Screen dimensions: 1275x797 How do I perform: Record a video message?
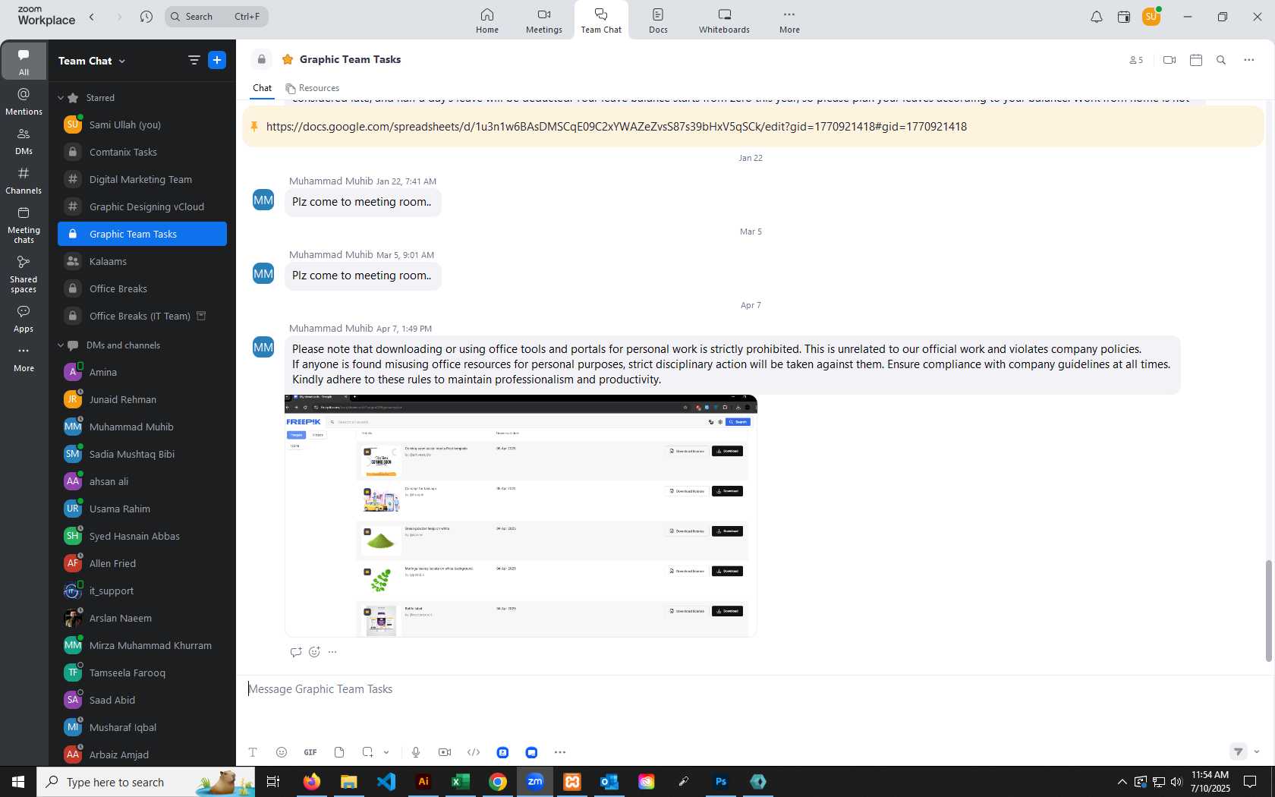tap(445, 752)
